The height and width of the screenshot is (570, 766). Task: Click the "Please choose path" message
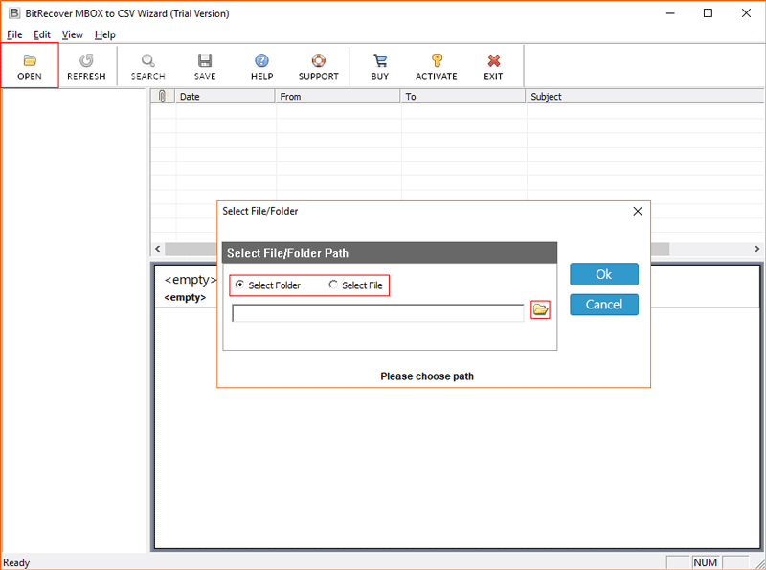click(427, 376)
